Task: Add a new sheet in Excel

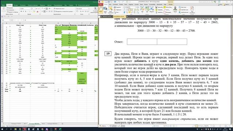Action: coord(62,124)
